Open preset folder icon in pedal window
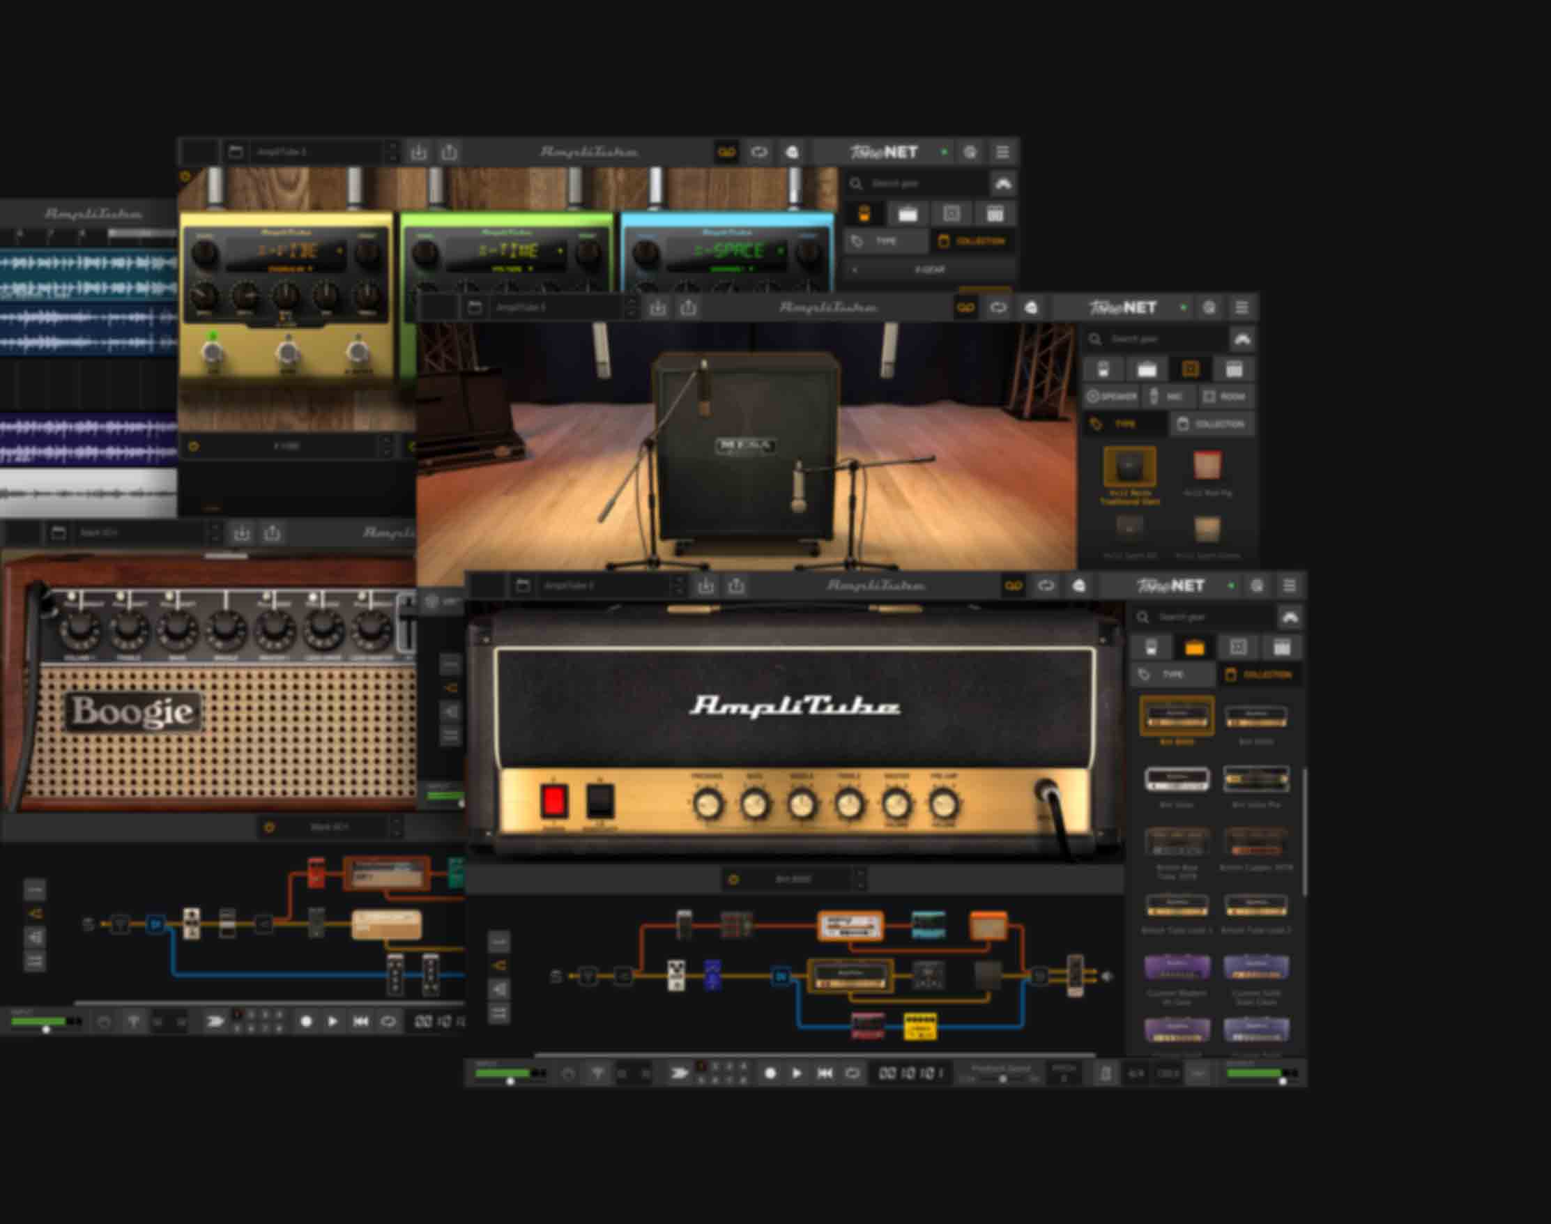The image size is (1551, 1224). click(235, 152)
